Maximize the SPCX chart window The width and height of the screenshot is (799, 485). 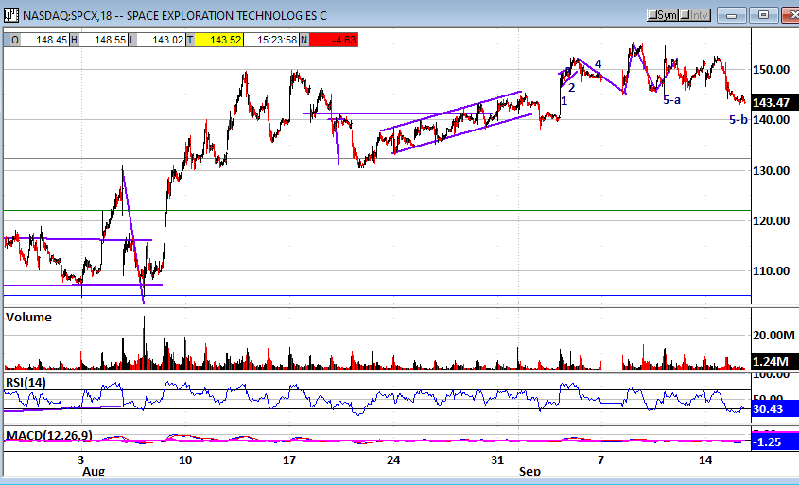click(x=763, y=15)
